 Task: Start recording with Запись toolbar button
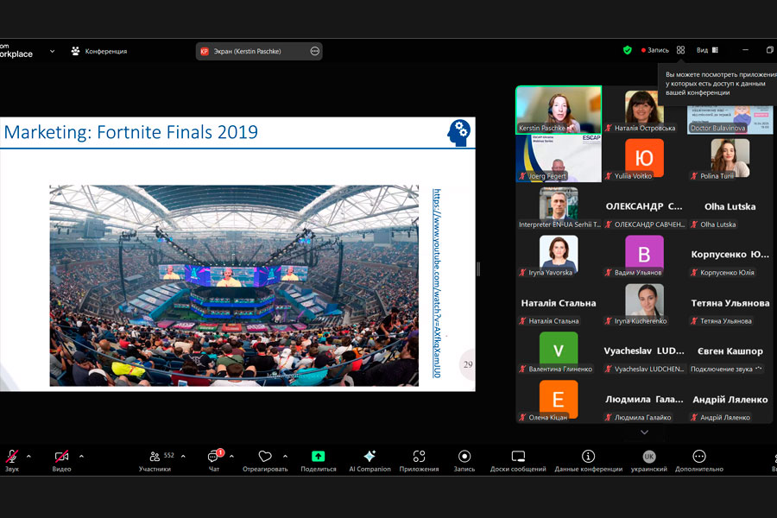464,460
